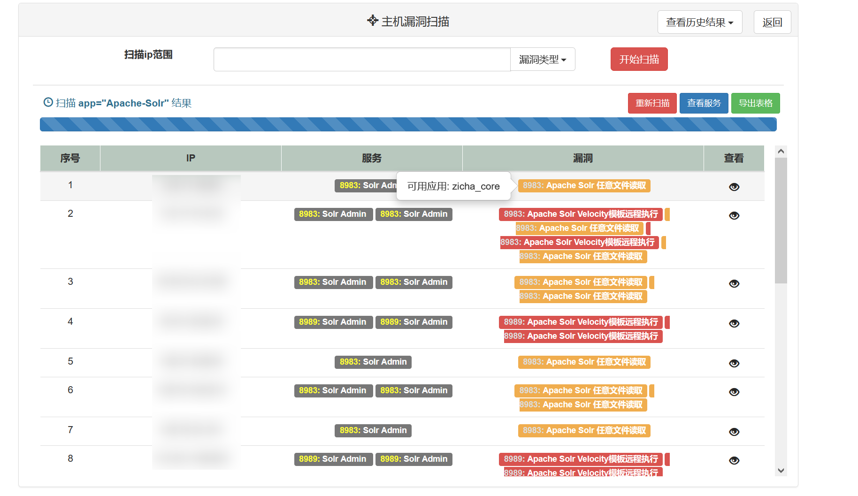View details with eye icon in row 1
858x496 pixels.
click(734, 187)
